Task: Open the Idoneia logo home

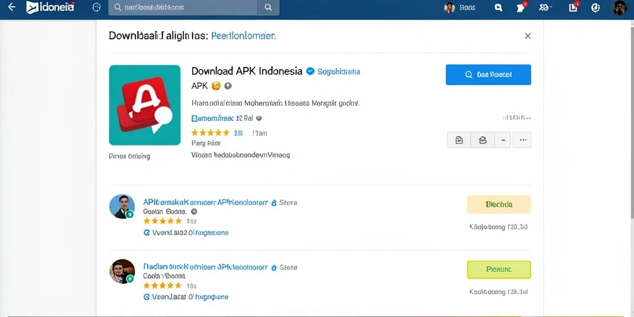Action: pos(51,7)
